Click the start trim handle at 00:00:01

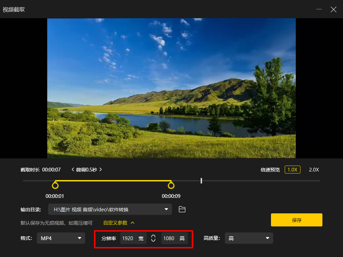55,185
